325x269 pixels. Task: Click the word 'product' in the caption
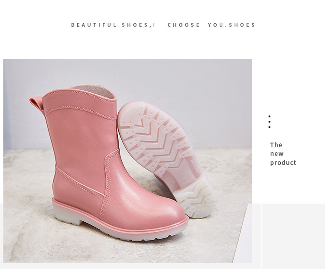coord(283,163)
